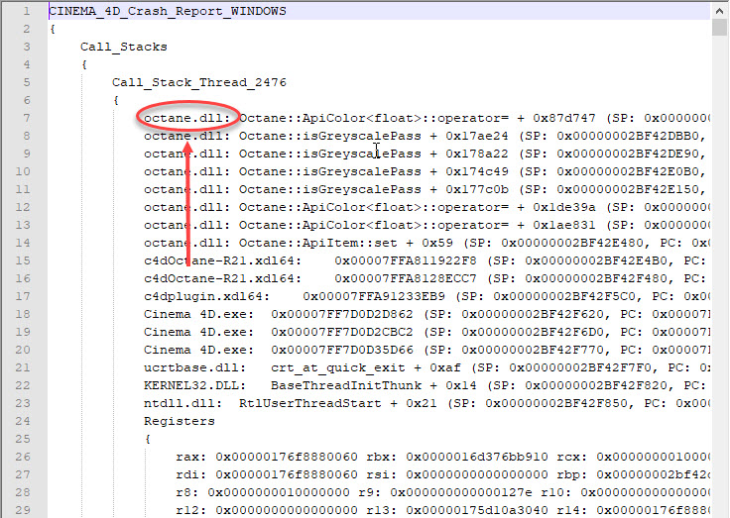Click rsi value 0x0000000000000000 on line 27
The width and height of the screenshot is (730, 518).
(x=477, y=474)
